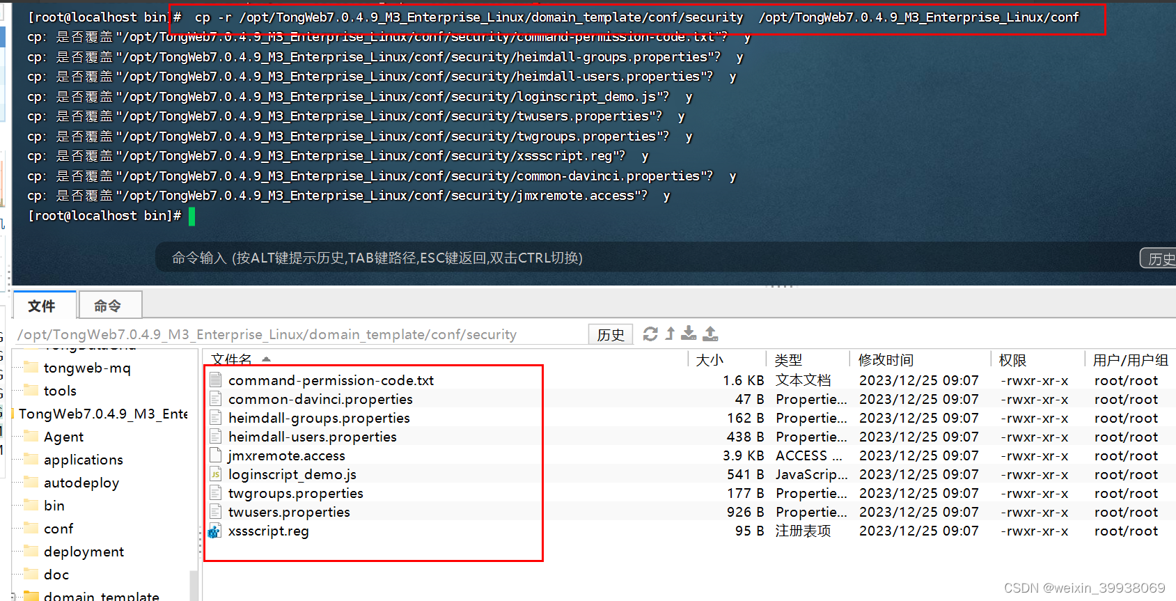The width and height of the screenshot is (1176, 601).
Task: Select the conf folder in tree
Action: pyautogui.click(x=58, y=529)
